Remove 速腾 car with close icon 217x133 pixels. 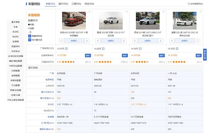(200, 11)
